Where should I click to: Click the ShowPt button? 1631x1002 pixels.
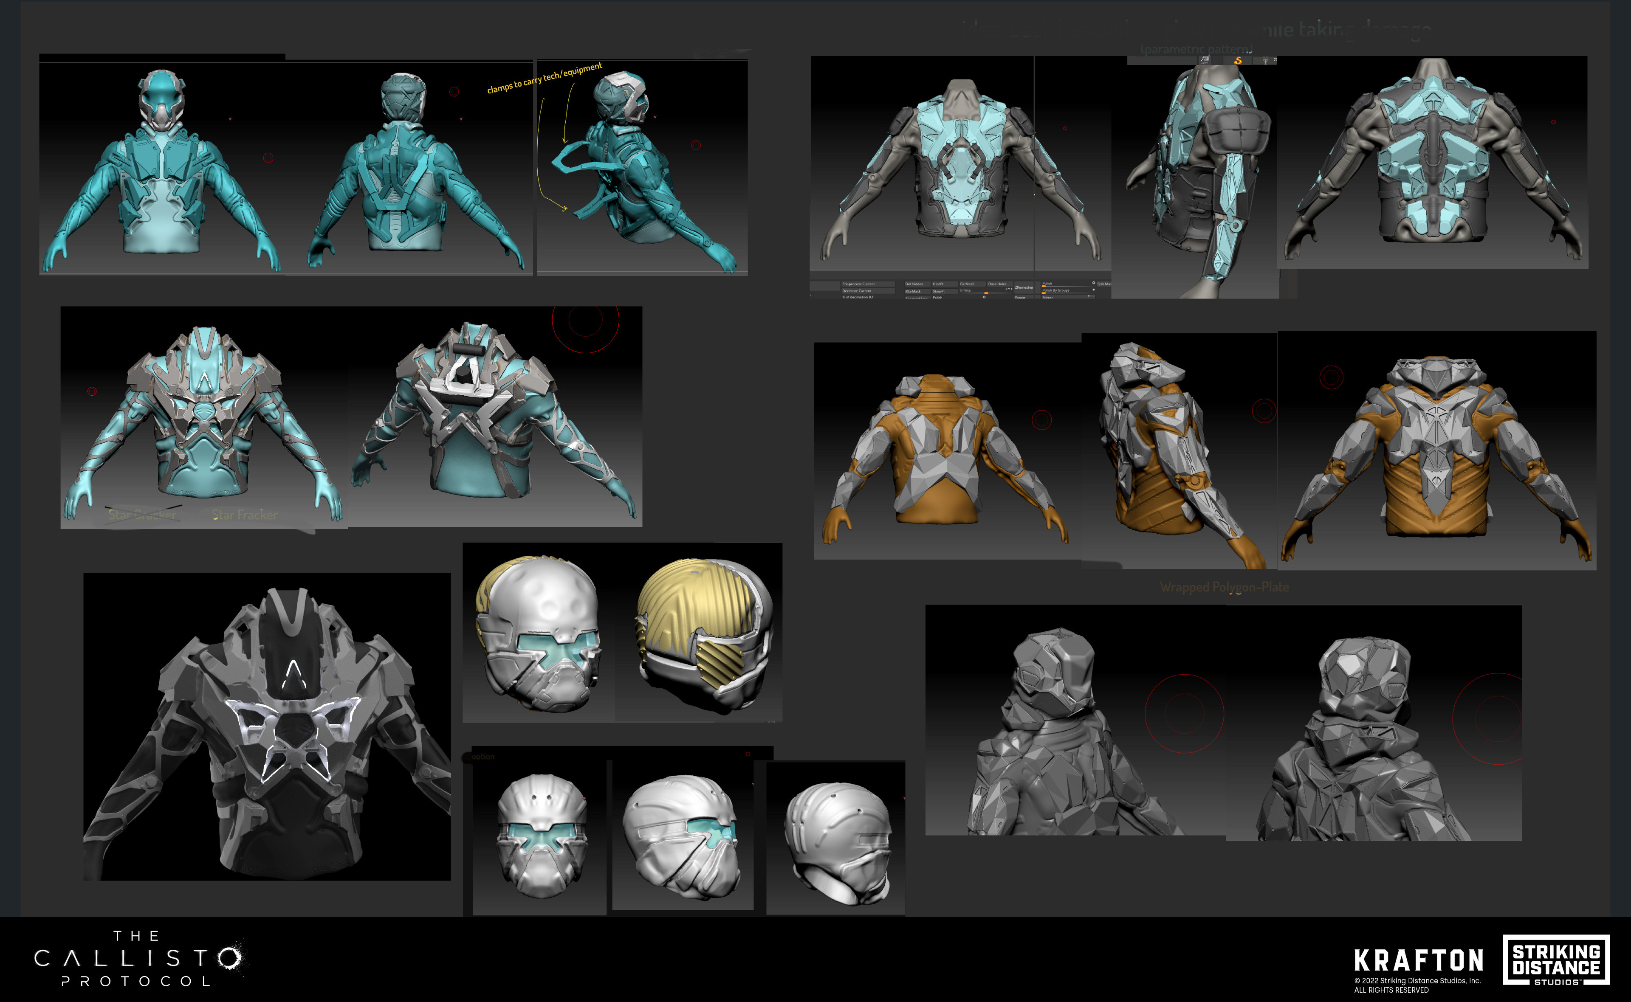coord(945,292)
